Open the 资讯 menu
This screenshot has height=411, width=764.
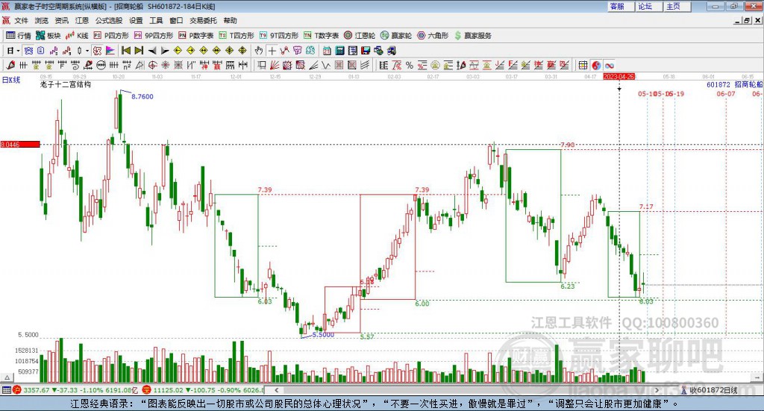click(61, 20)
